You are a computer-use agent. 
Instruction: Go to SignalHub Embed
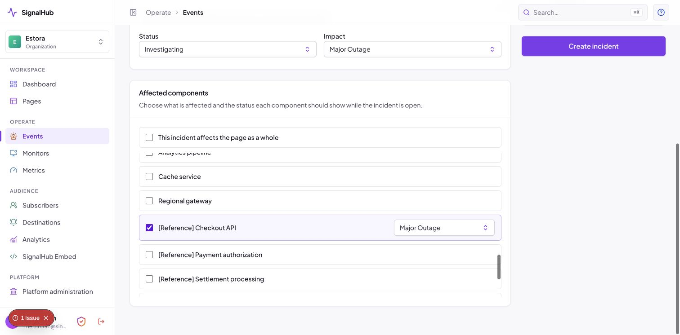click(57, 256)
